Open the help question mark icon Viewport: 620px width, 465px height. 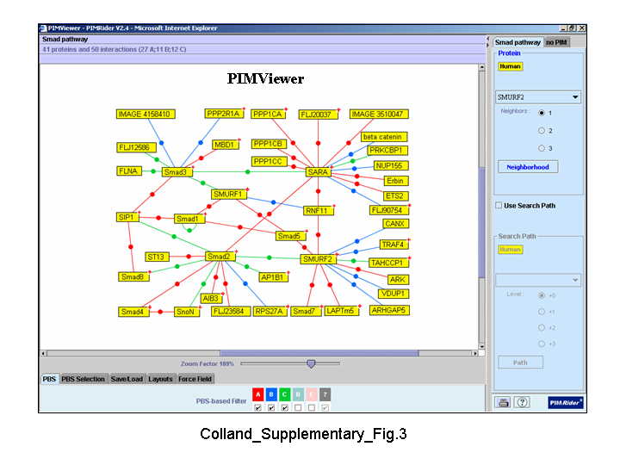click(523, 402)
